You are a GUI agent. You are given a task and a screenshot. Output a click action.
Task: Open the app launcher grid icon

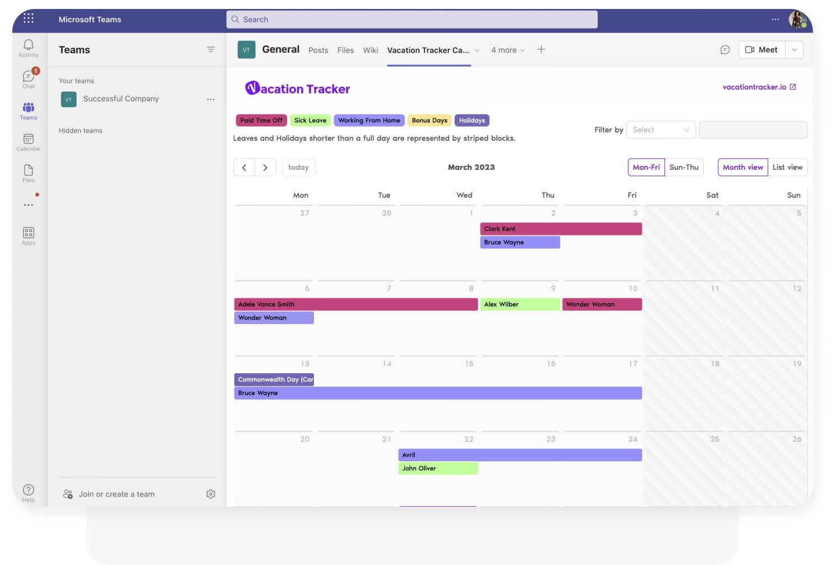point(29,18)
